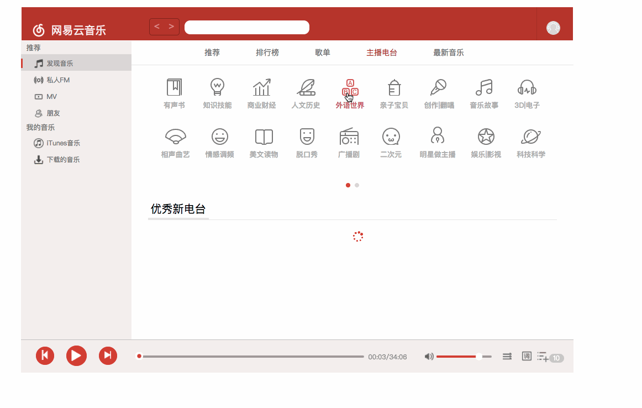This screenshot has height=408, width=642.
Task: Switch to the 排行榜 tab
Action: coord(267,53)
